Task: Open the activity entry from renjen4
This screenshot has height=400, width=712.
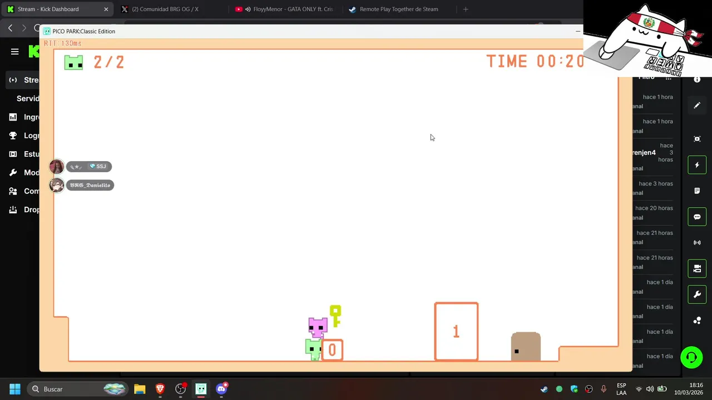Action: pyautogui.click(x=652, y=156)
